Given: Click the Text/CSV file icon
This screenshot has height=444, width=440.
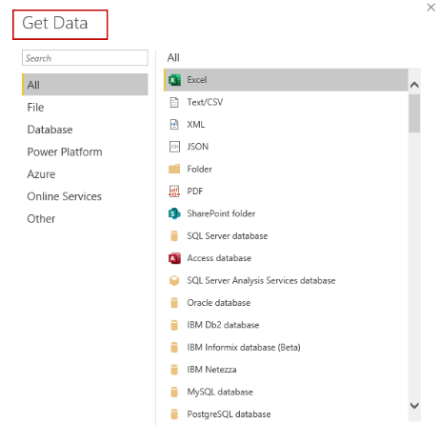Looking at the screenshot, I should tap(174, 102).
